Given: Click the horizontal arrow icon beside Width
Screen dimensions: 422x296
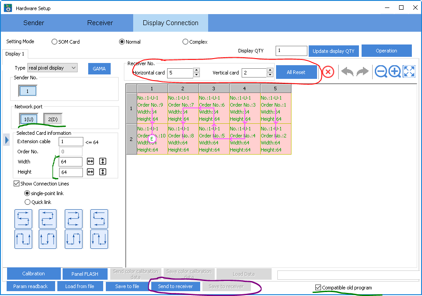Looking at the screenshot, I should 90,162.
